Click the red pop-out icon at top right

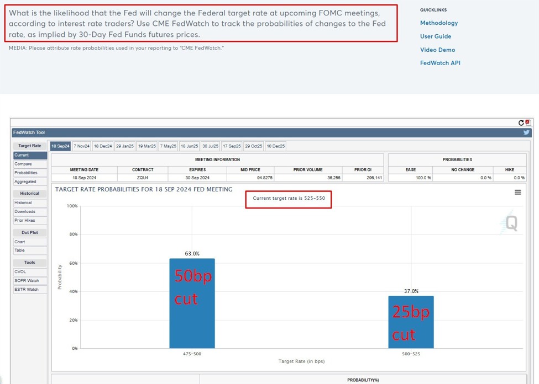pyautogui.click(x=527, y=122)
